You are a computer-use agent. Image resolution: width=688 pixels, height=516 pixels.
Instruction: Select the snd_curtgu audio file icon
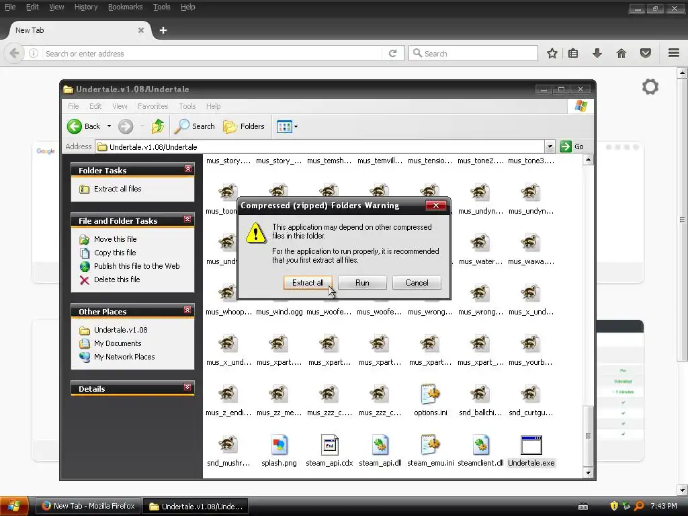pyautogui.click(x=531, y=394)
